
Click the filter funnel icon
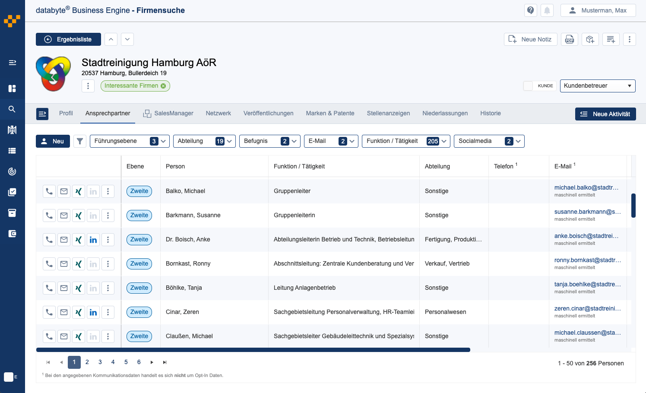coord(80,141)
